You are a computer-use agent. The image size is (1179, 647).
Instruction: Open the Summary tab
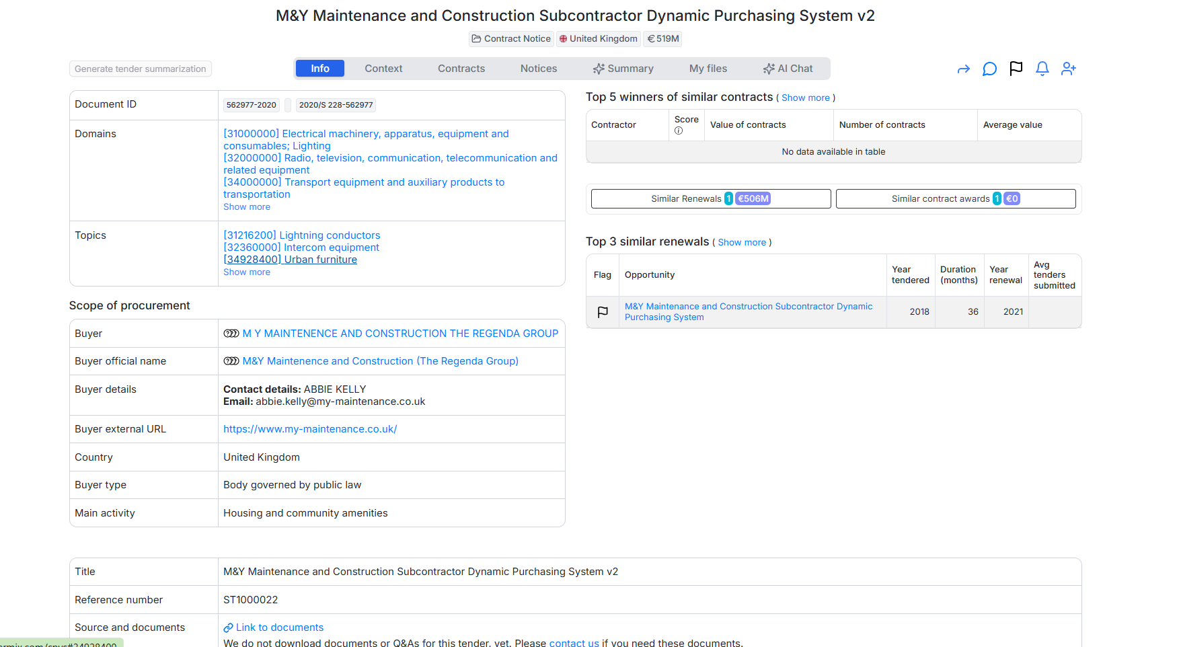pos(623,69)
